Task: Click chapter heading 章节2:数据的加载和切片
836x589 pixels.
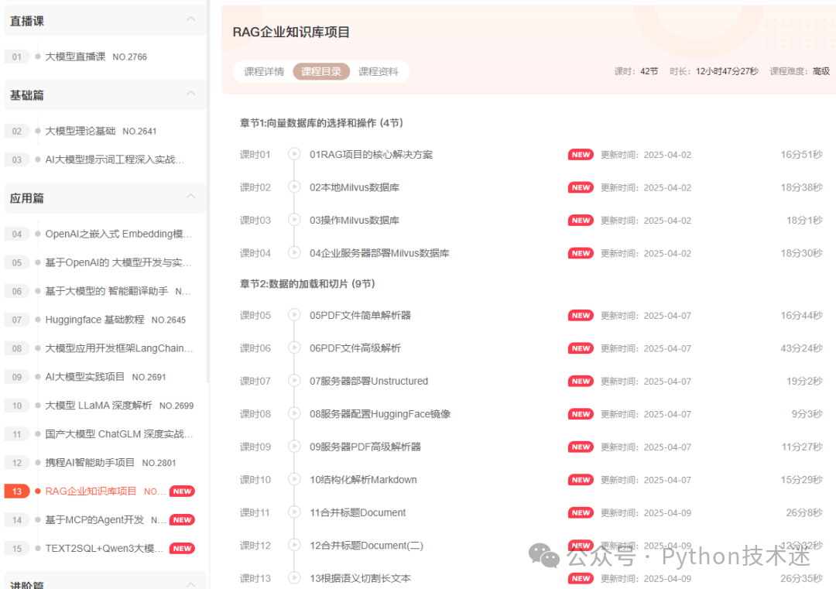Action: click(307, 284)
